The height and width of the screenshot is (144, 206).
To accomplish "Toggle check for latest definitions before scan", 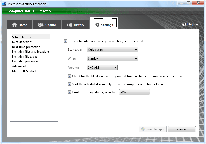I will 70,76.
